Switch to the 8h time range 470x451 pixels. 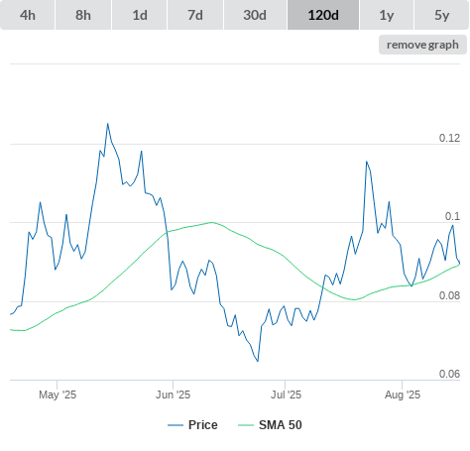(83, 15)
